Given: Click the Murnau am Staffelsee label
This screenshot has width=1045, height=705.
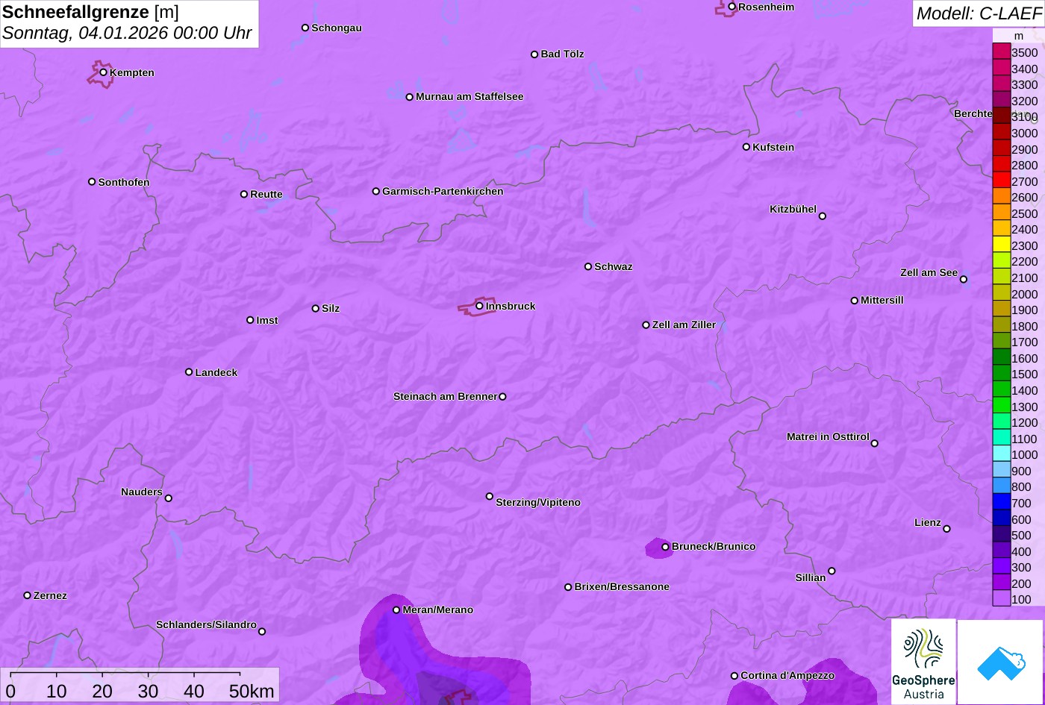Looking at the screenshot, I should [470, 96].
